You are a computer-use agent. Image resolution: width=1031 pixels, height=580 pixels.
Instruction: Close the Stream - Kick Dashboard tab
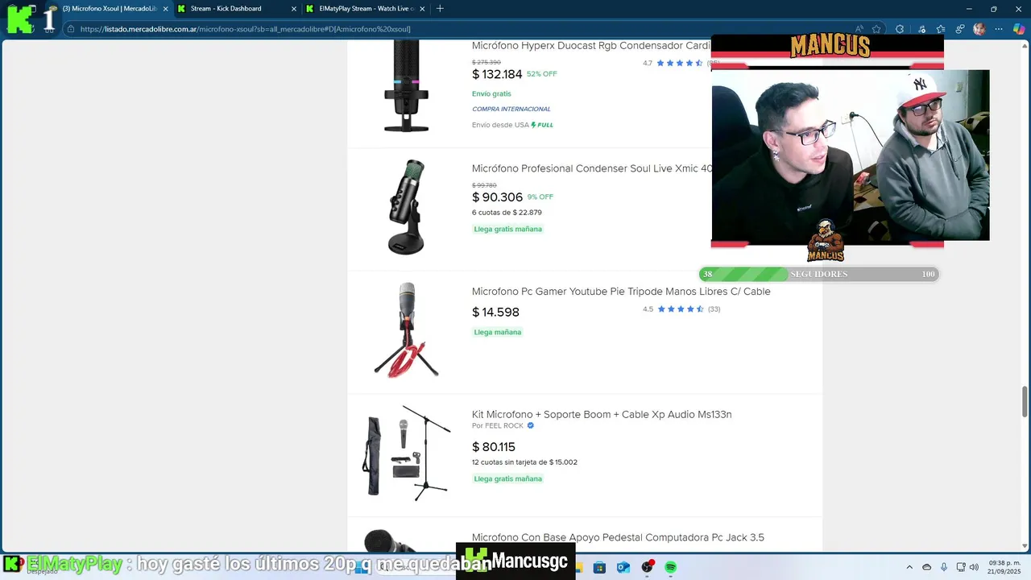[x=294, y=9]
